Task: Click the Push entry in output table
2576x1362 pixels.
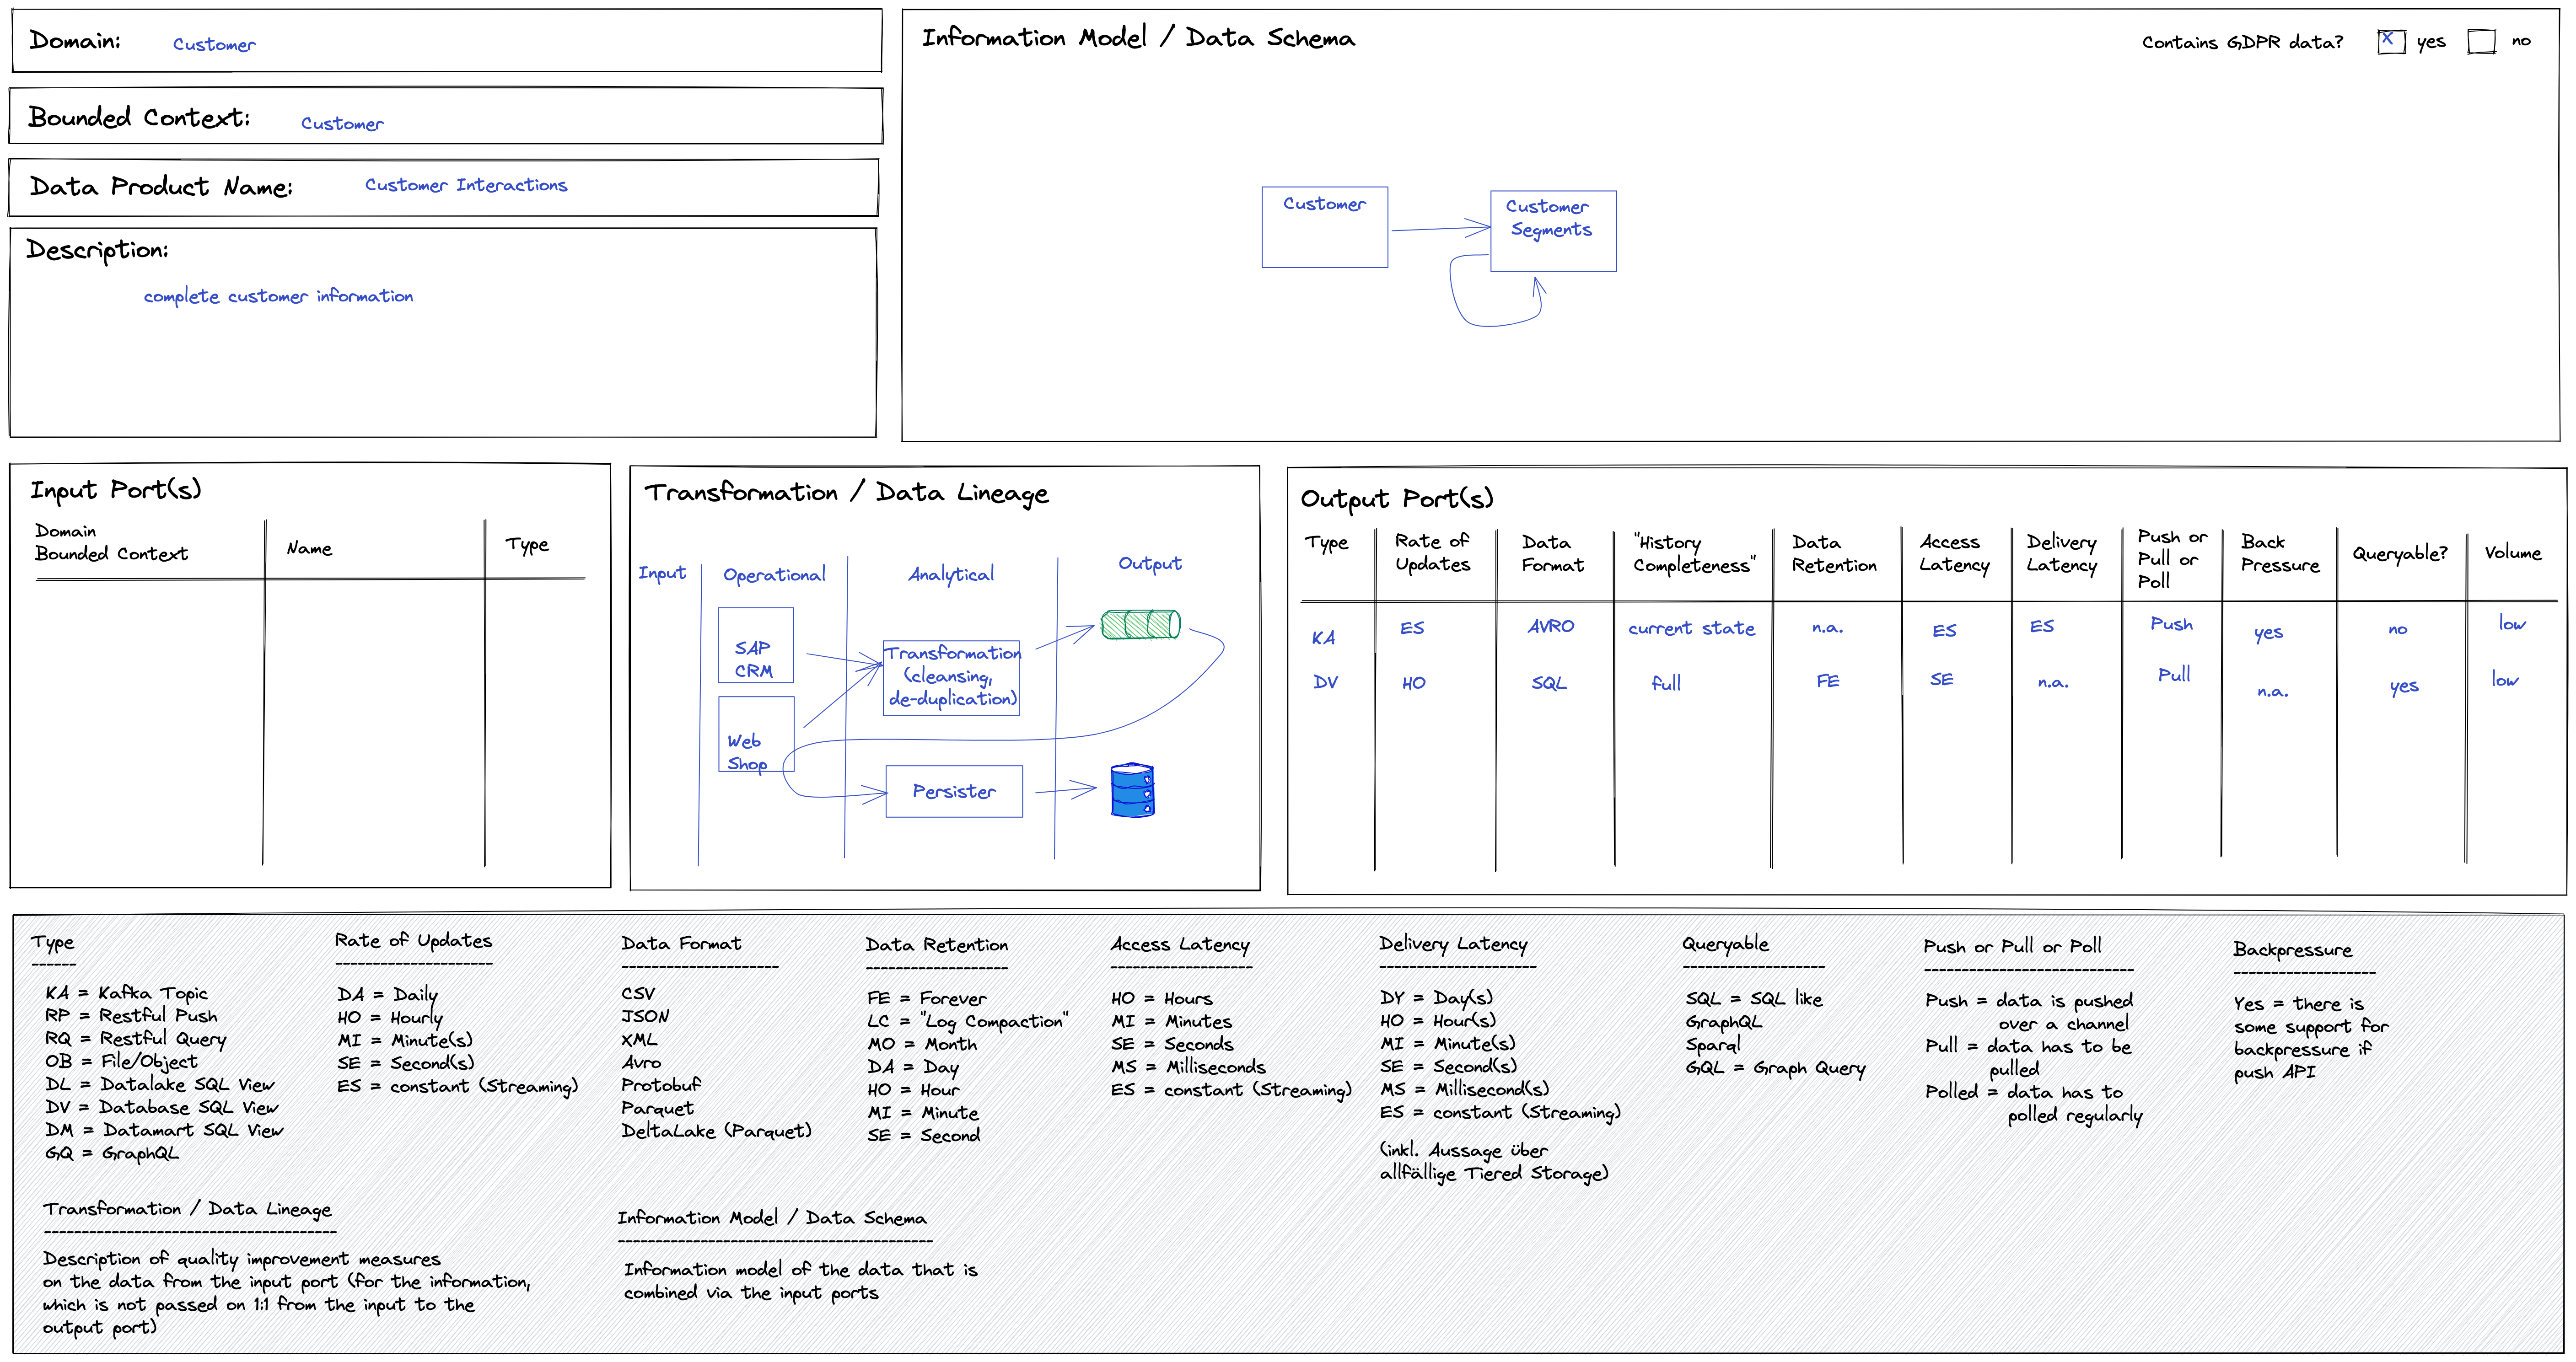Action: point(2171,624)
